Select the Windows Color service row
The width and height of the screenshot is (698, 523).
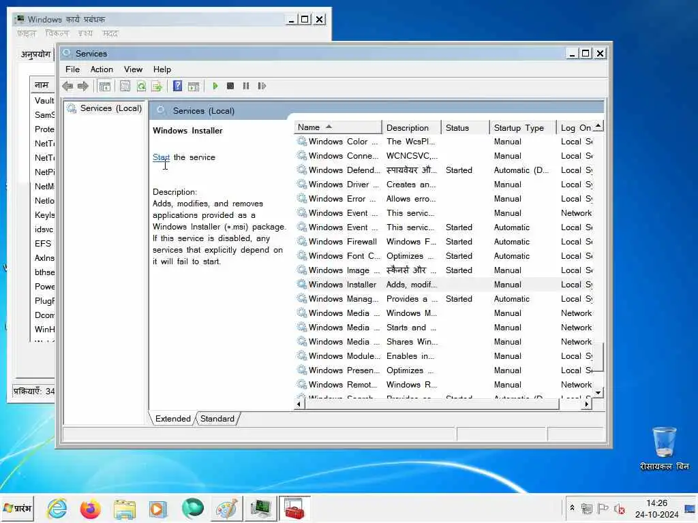click(444, 142)
